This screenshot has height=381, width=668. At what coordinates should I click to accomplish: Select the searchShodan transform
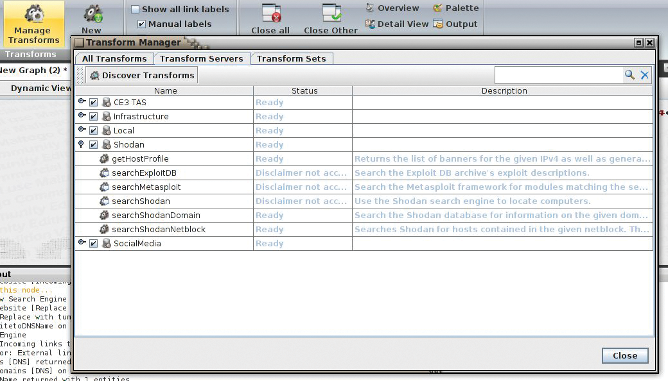pos(141,201)
